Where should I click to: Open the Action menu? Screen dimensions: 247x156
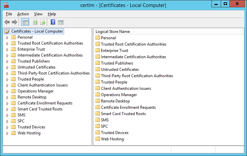pyautogui.click(x=23, y=14)
